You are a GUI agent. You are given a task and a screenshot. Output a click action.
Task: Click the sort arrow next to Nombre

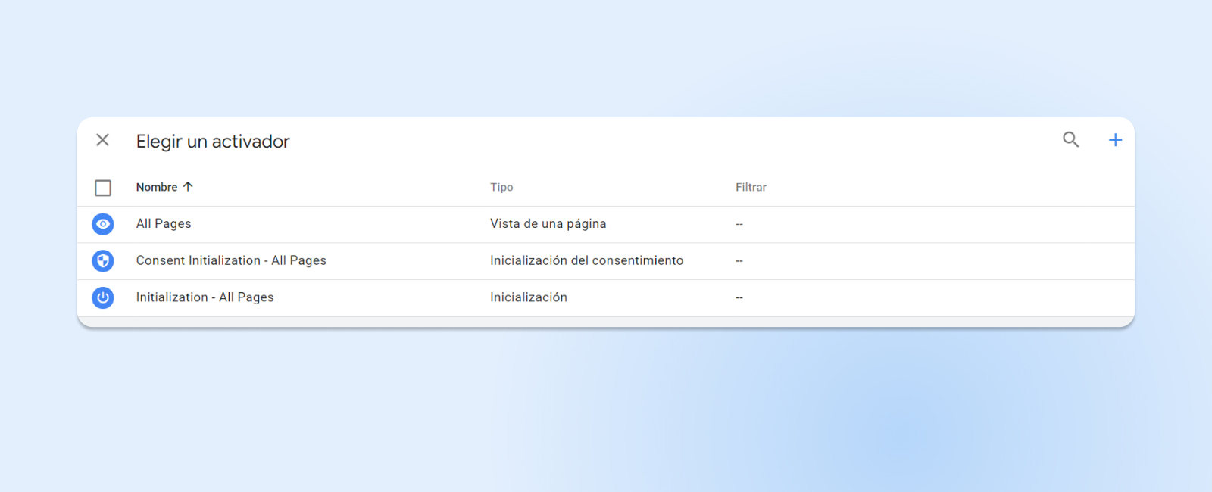188,187
